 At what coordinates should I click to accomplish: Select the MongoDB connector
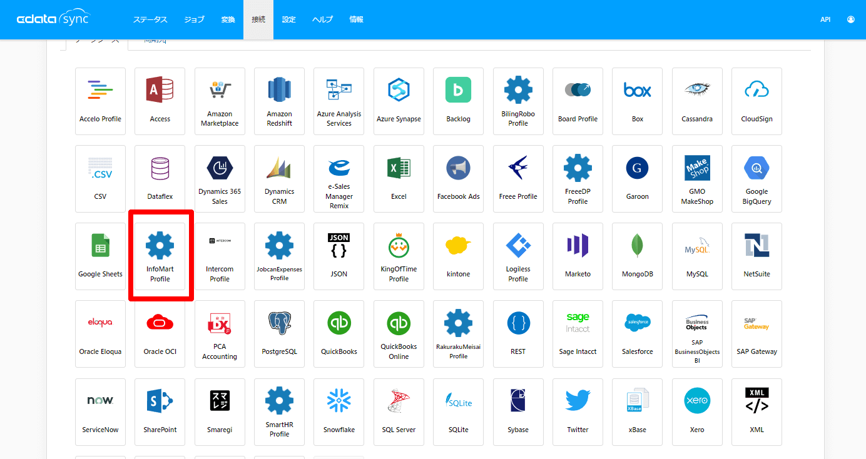pos(638,256)
